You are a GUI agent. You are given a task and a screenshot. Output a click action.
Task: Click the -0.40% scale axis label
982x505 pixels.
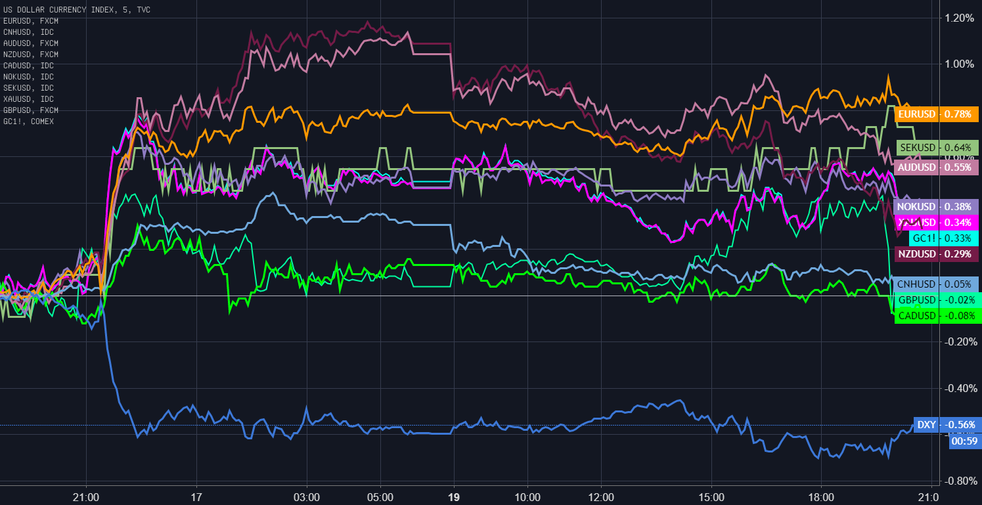(x=958, y=388)
